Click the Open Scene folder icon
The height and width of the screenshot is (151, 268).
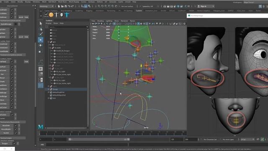(x=62, y=6)
